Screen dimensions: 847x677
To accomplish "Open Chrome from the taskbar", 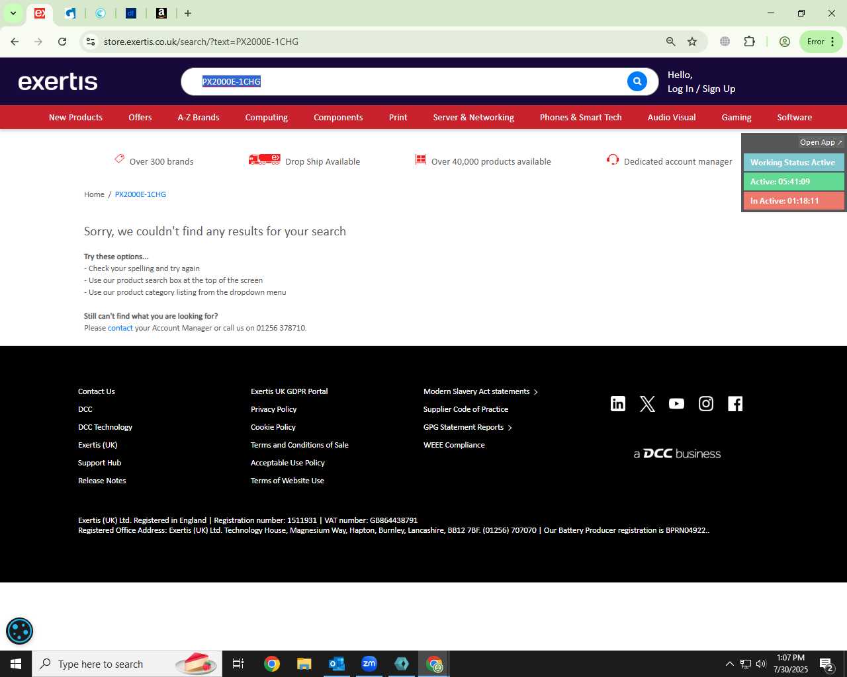I will (272, 664).
